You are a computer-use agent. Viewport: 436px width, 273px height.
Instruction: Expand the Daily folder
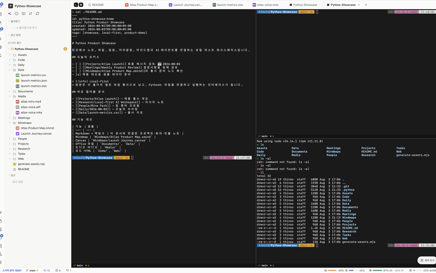point(10,65)
